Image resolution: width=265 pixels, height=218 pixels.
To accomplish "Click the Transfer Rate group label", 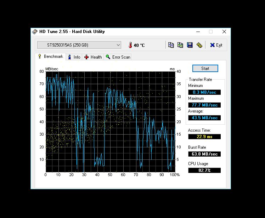I will tap(200, 80).
